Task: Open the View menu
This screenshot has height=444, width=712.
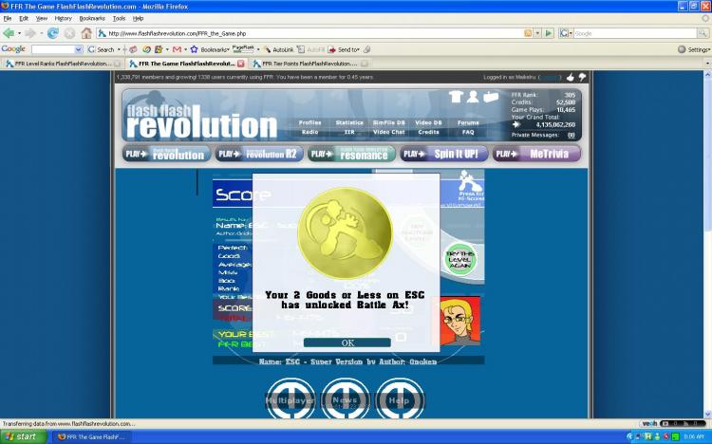Action: point(42,19)
